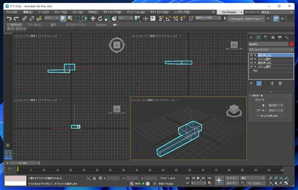Image resolution: width=298 pixels, height=190 pixels.
Task: Select the Select and Link tool
Action: coord(24,19)
